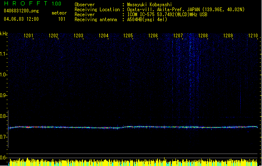Click the 'Observer' field label
Image resolution: width=262 pixels, height=166 pixels.
85,5
